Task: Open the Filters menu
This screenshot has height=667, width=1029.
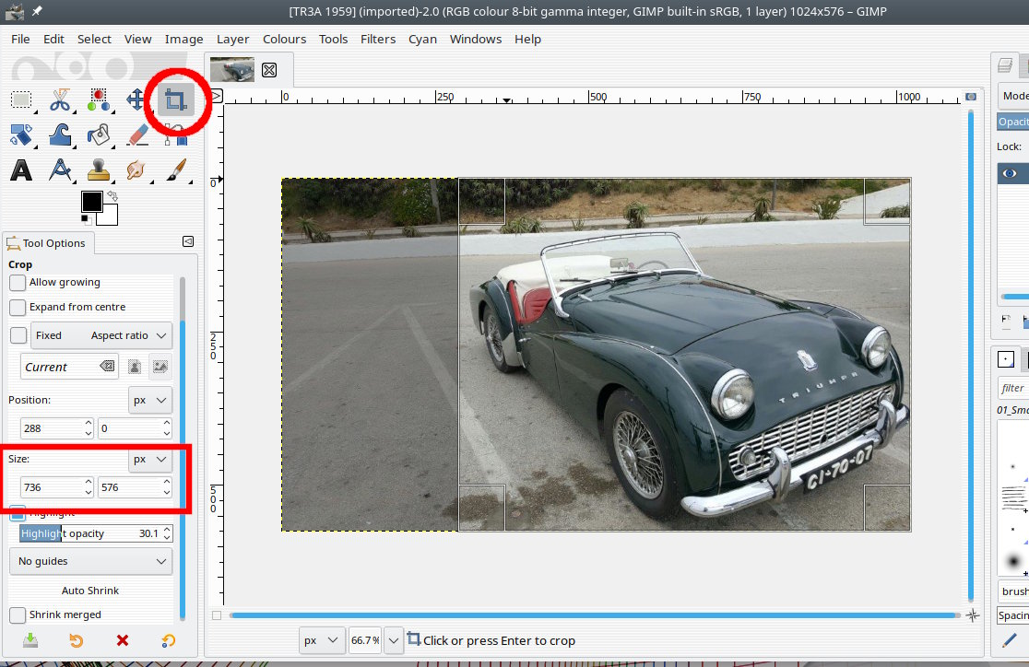Action: tap(378, 39)
